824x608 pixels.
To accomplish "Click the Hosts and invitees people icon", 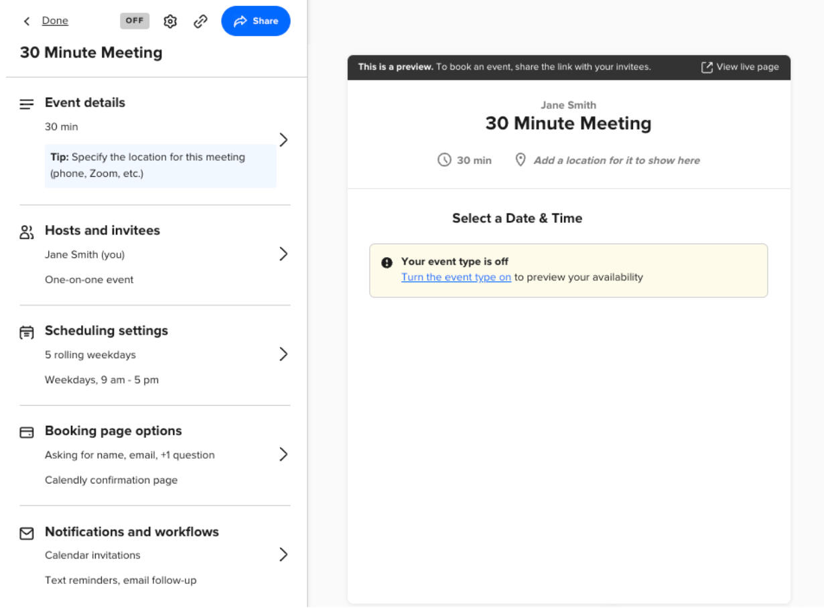I will tap(27, 232).
